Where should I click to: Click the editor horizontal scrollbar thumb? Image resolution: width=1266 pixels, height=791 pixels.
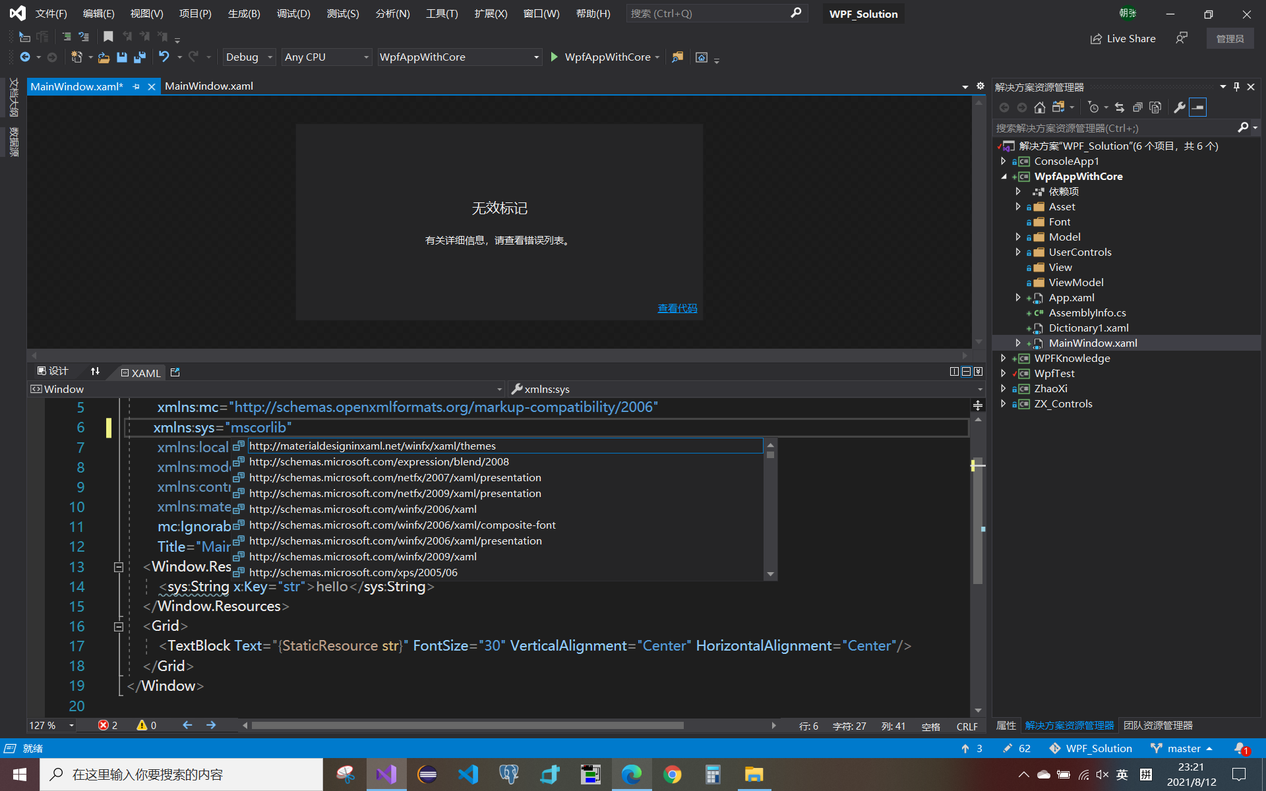click(x=467, y=726)
